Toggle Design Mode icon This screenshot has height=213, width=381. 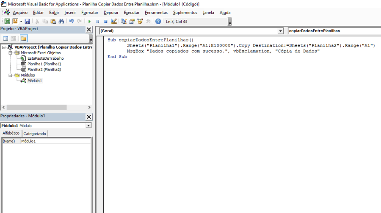(114, 22)
